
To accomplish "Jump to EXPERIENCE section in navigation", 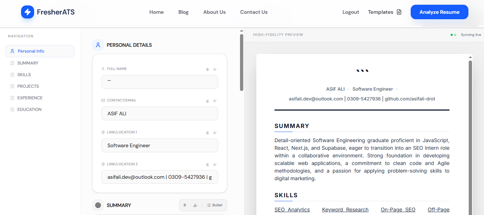I will coord(30,98).
